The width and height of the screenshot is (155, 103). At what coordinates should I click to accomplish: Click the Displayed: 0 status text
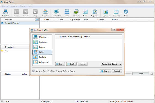pyautogui.click(x=82, y=101)
